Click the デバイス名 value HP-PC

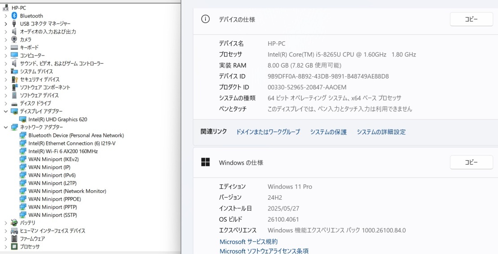[276, 44]
